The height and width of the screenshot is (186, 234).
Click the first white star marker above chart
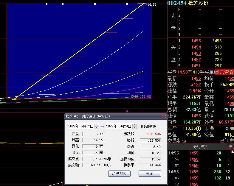[x=47, y=4]
